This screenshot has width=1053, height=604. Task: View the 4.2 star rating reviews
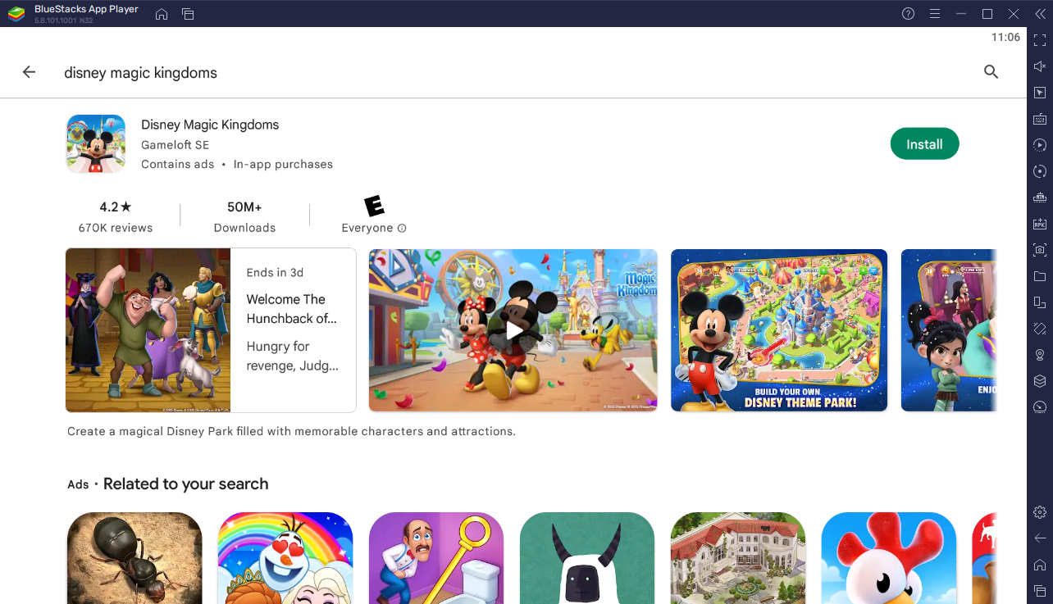tap(116, 216)
